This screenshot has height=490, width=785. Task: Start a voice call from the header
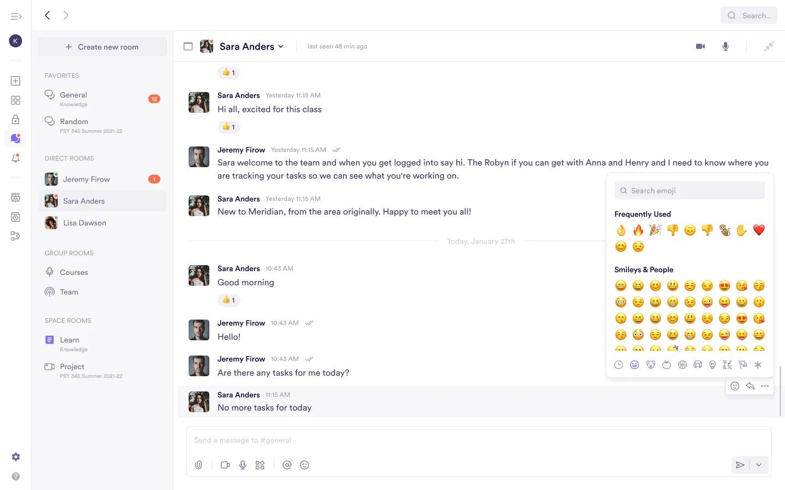click(x=726, y=46)
